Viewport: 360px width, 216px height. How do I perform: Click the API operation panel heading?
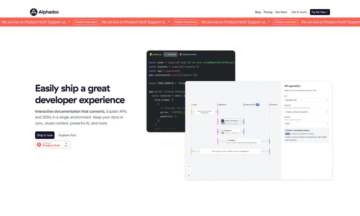pyautogui.click(x=292, y=86)
